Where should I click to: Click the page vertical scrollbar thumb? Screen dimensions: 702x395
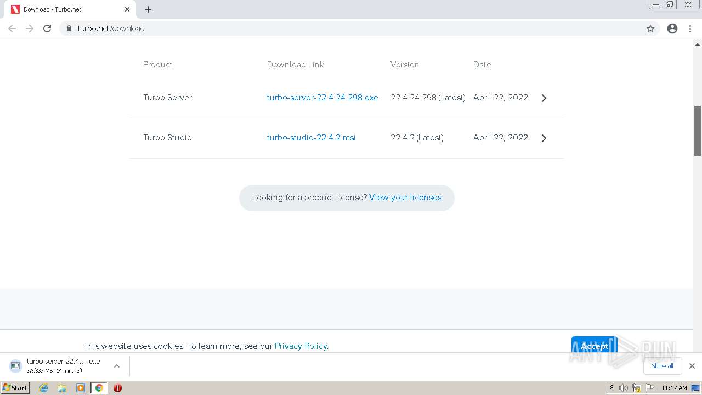tap(698, 131)
